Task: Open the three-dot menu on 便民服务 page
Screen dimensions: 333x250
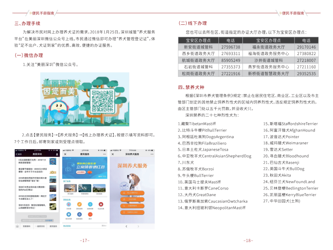Action: [x=105, y=154]
